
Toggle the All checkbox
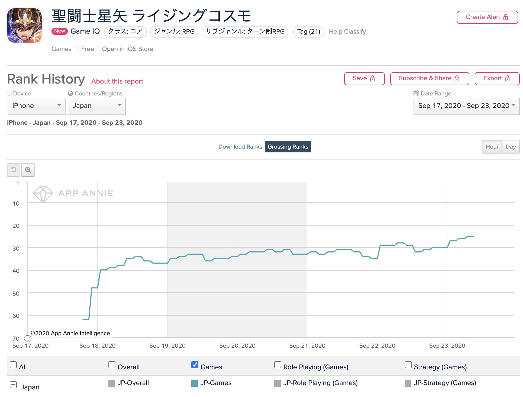pyautogui.click(x=13, y=365)
